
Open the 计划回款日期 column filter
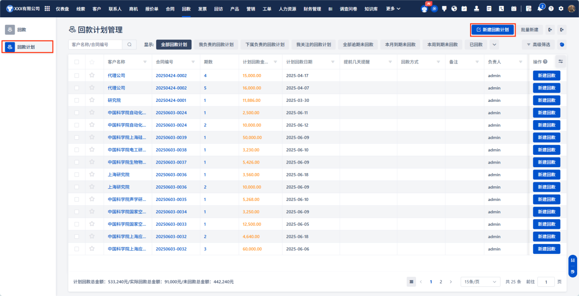pyautogui.click(x=333, y=62)
